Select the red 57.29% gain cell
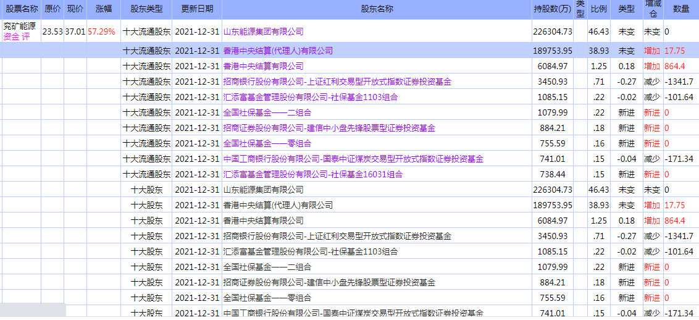 coord(102,32)
